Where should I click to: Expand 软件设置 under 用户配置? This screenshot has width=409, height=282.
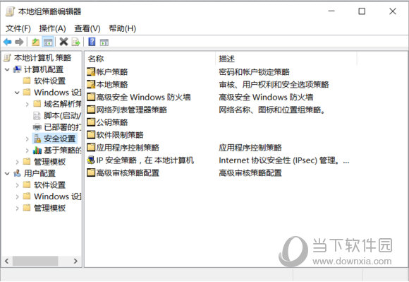pos(17,185)
